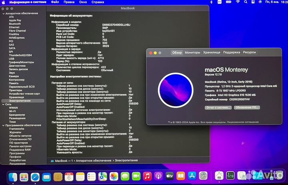Open the Справка menu
Viewport: 288px width, 185px height.
coord(98,2)
